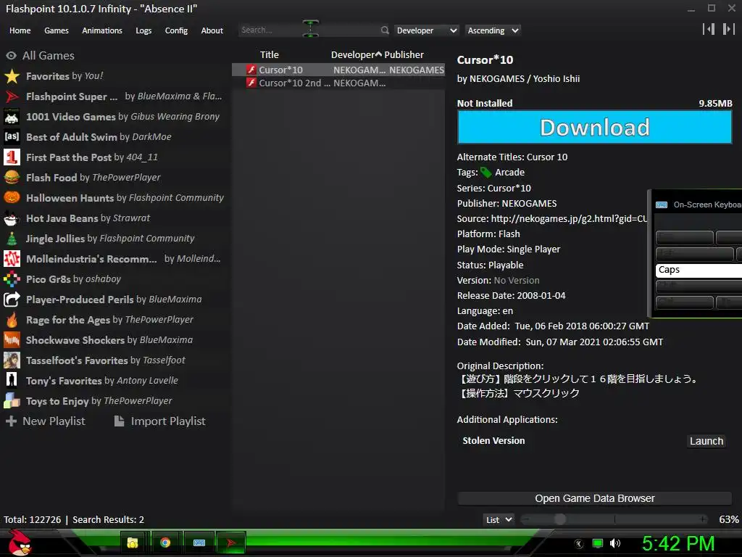Image resolution: width=742 pixels, height=557 pixels.
Task: Collapse the right sidebar with toggle icon
Action: tap(729, 29)
